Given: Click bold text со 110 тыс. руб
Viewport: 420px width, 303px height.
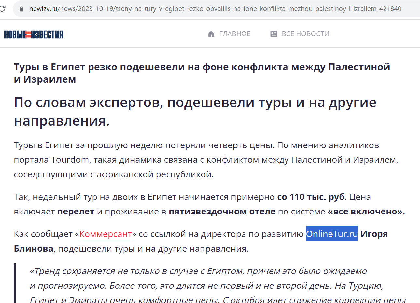Looking at the screenshot, I should tap(311, 197).
